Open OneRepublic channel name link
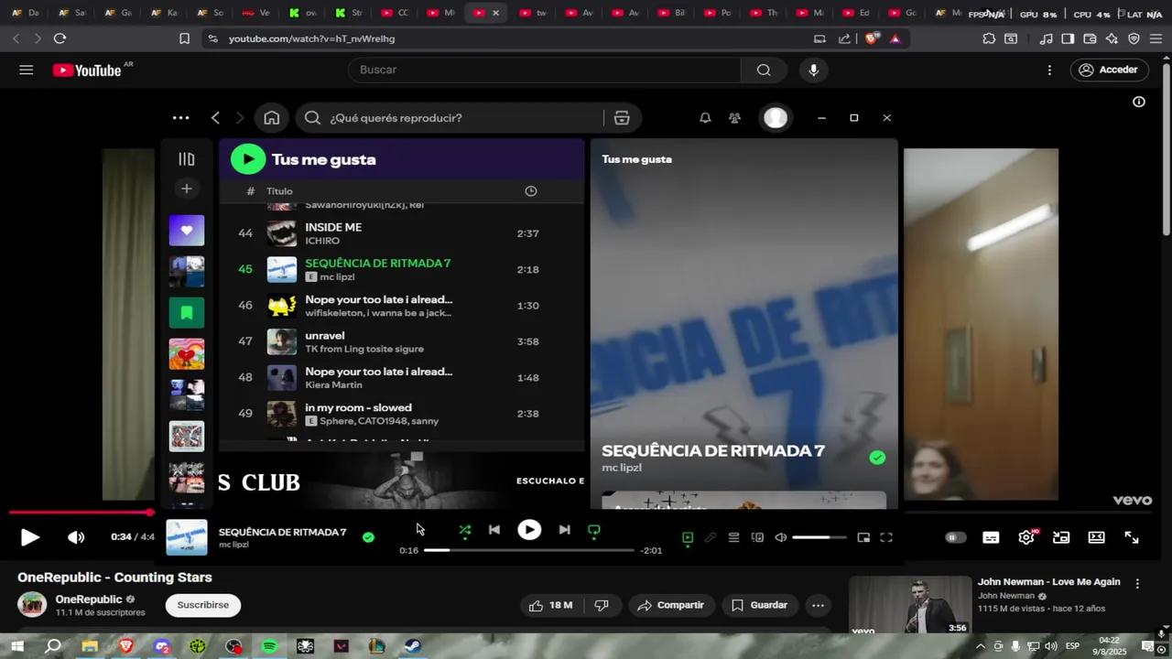This screenshot has height=659, width=1172. [x=89, y=600]
